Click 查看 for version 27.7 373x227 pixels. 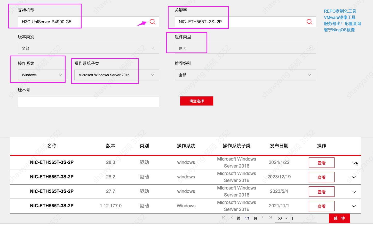coord(322,192)
